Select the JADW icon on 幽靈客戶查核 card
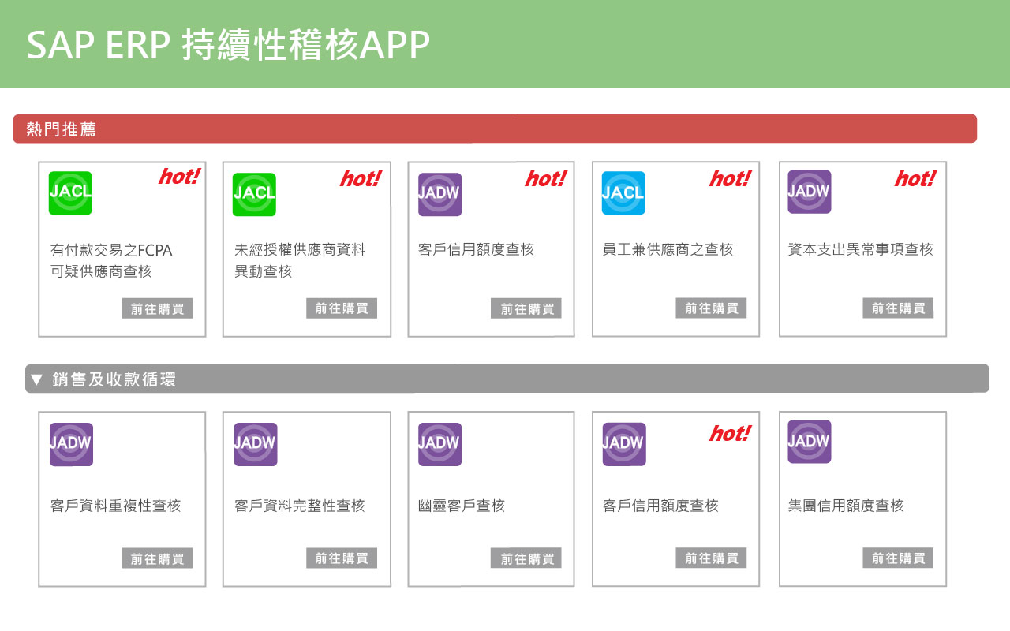 click(440, 443)
